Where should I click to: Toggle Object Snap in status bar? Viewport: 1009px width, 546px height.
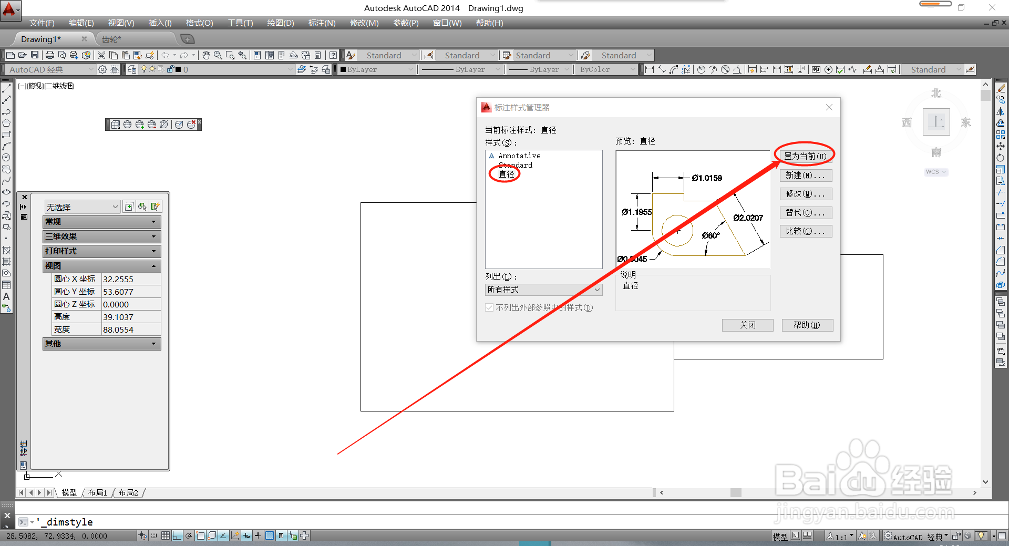coord(200,535)
